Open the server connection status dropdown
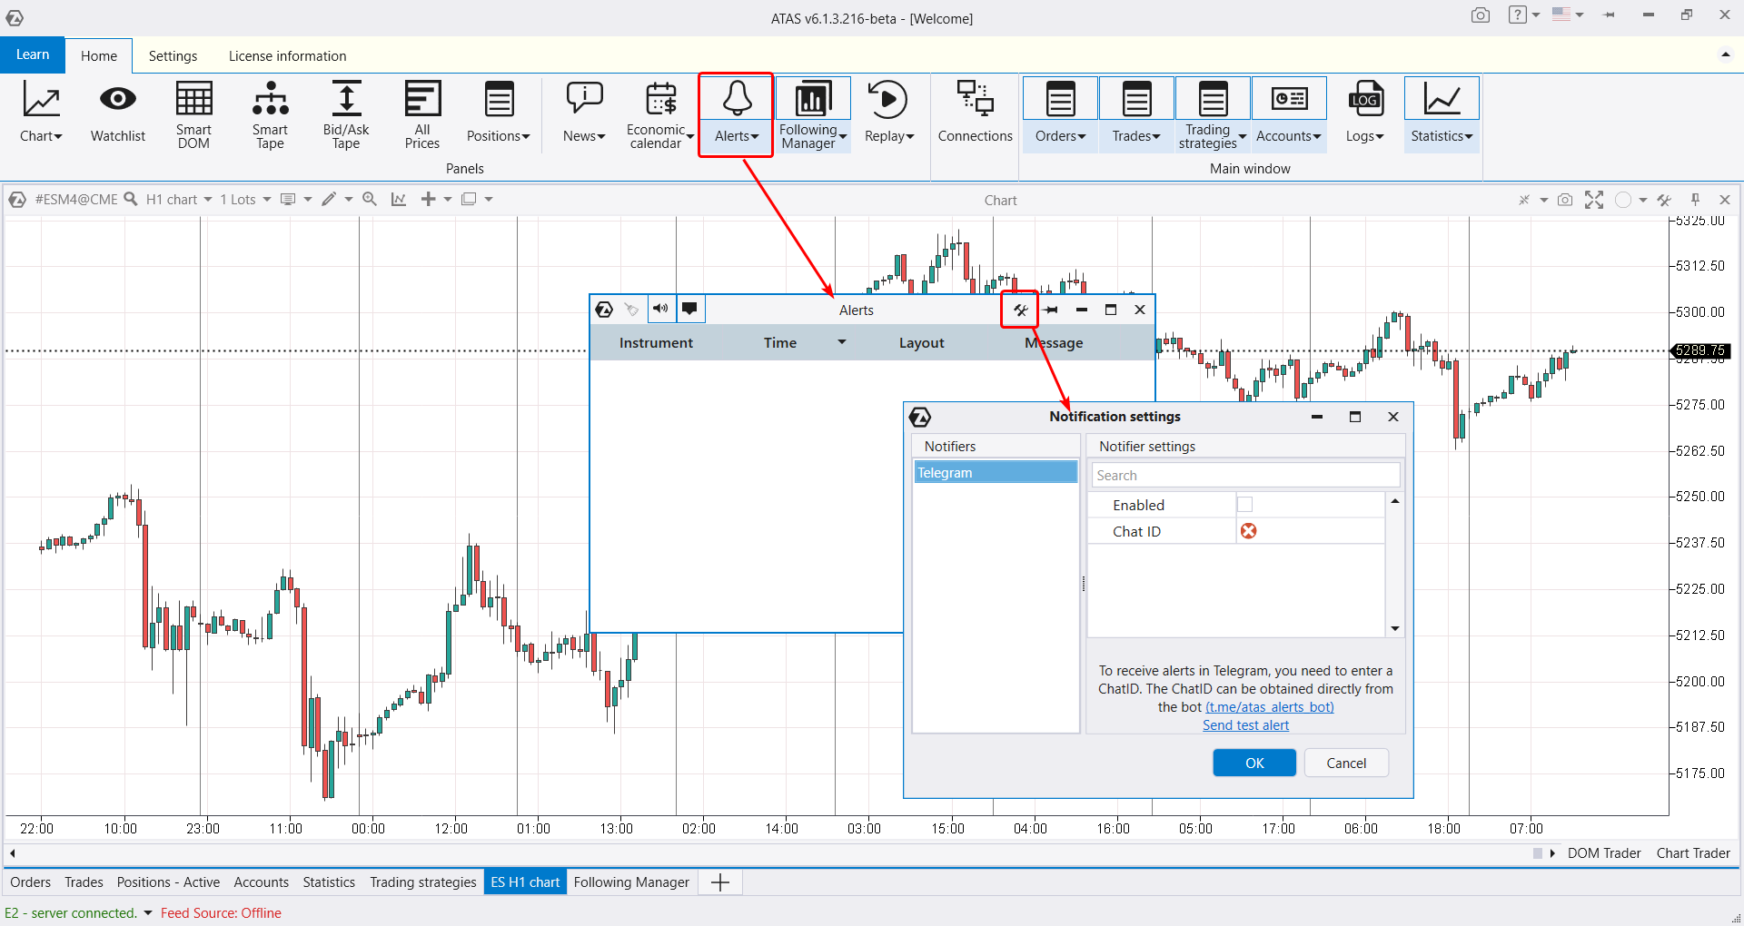This screenshot has width=1744, height=926. click(148, 913)
